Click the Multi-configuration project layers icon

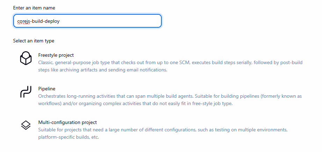coord(26,125)
